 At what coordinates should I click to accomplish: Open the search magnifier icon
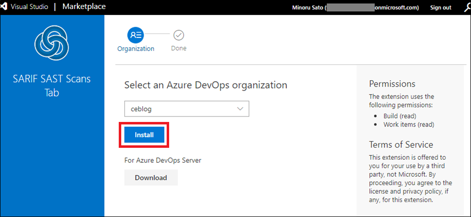tap(467, 8)
